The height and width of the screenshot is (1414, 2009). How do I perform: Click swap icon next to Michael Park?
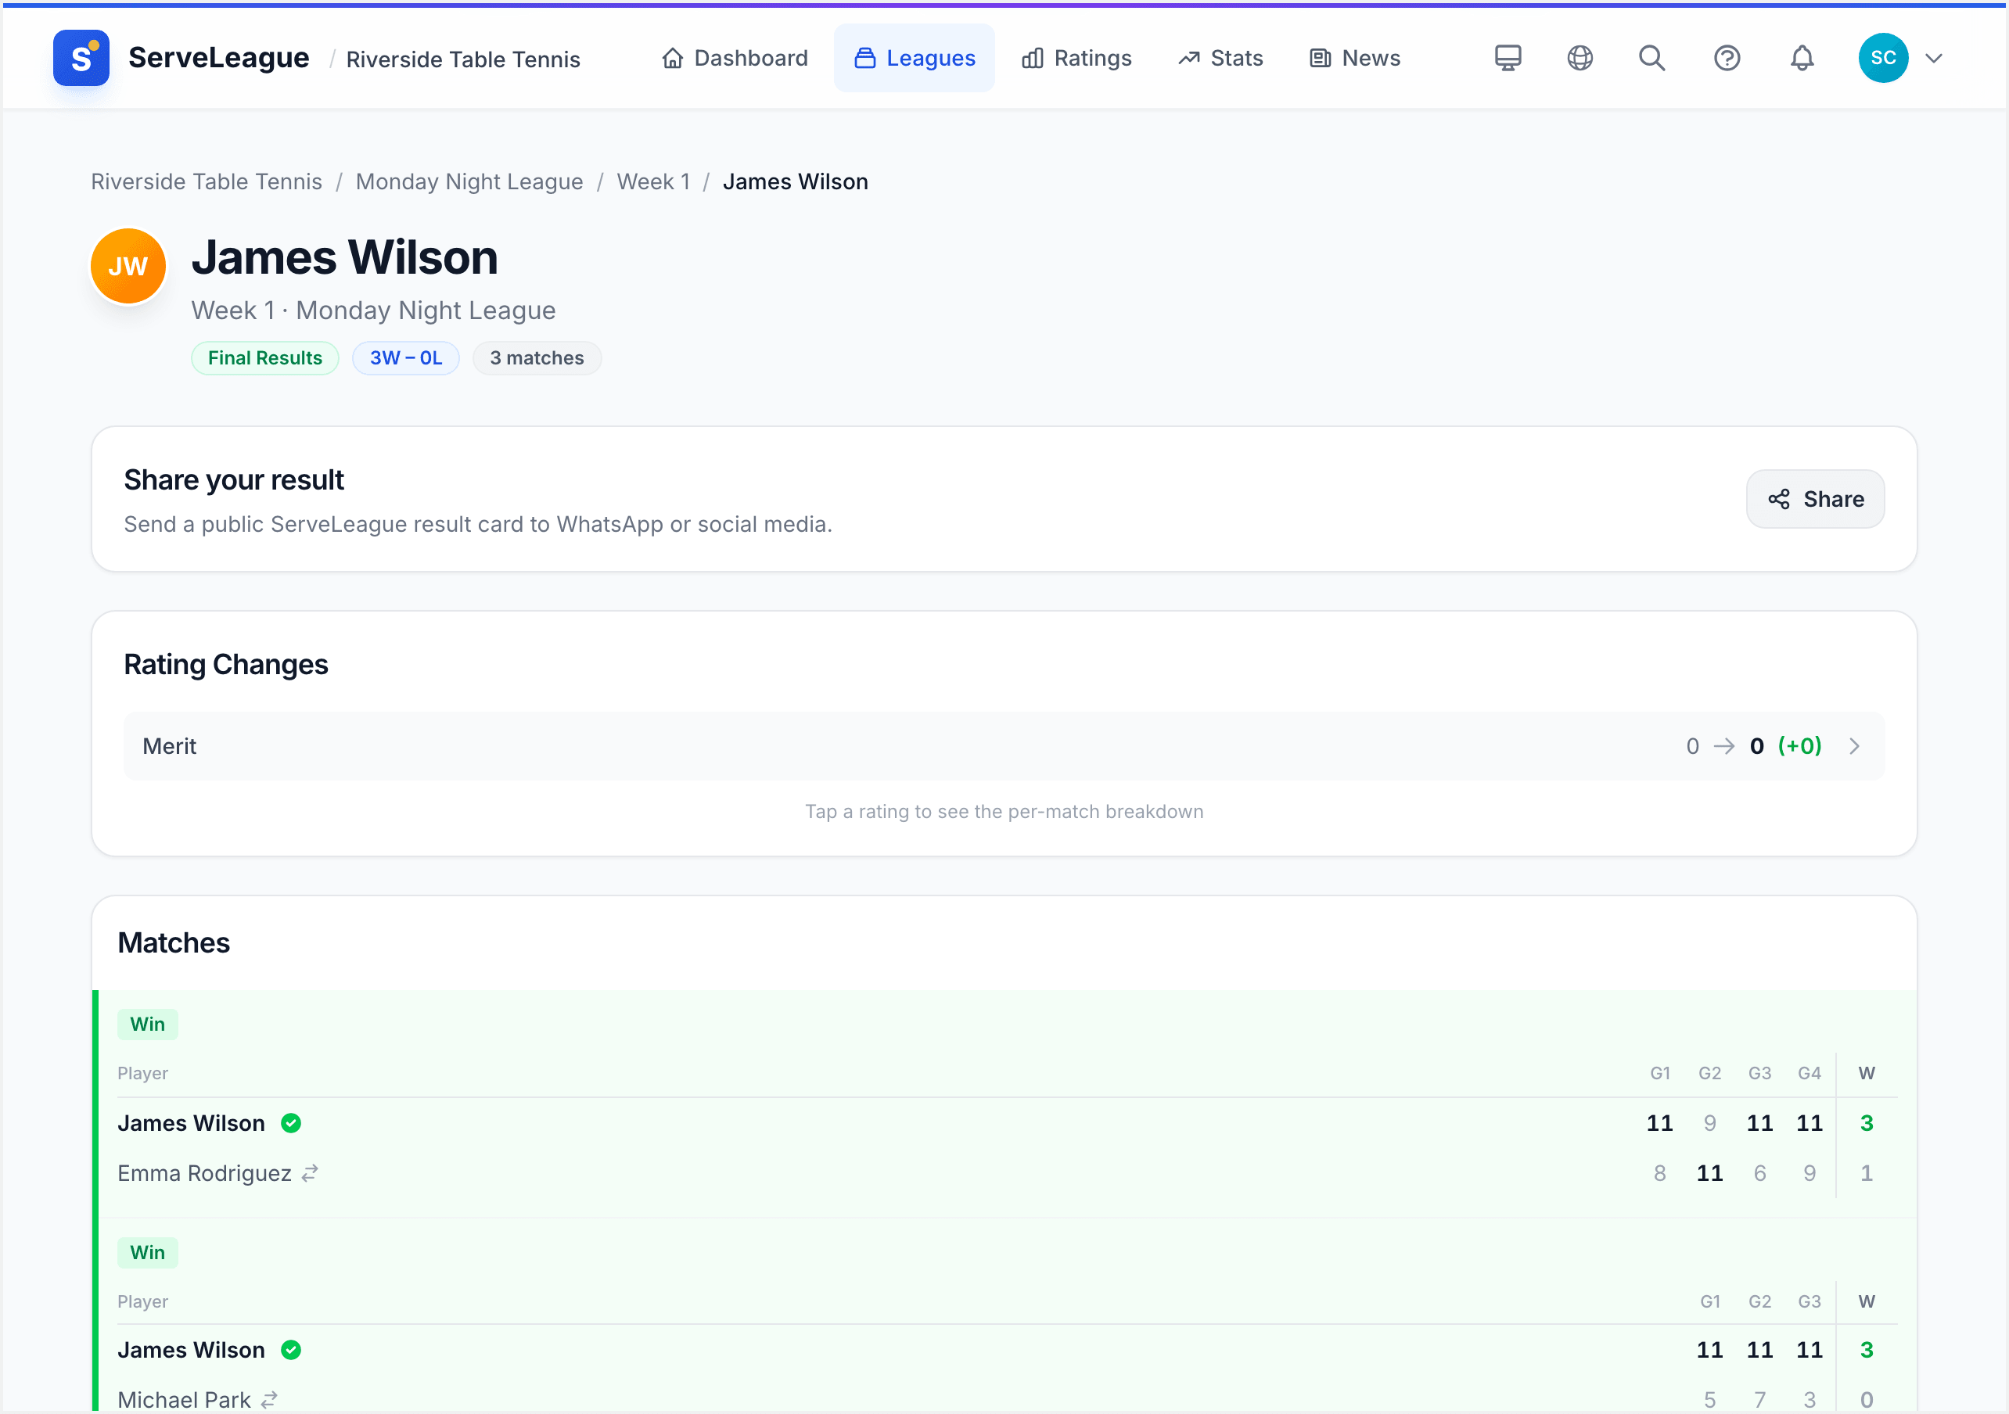[269, 1400]
